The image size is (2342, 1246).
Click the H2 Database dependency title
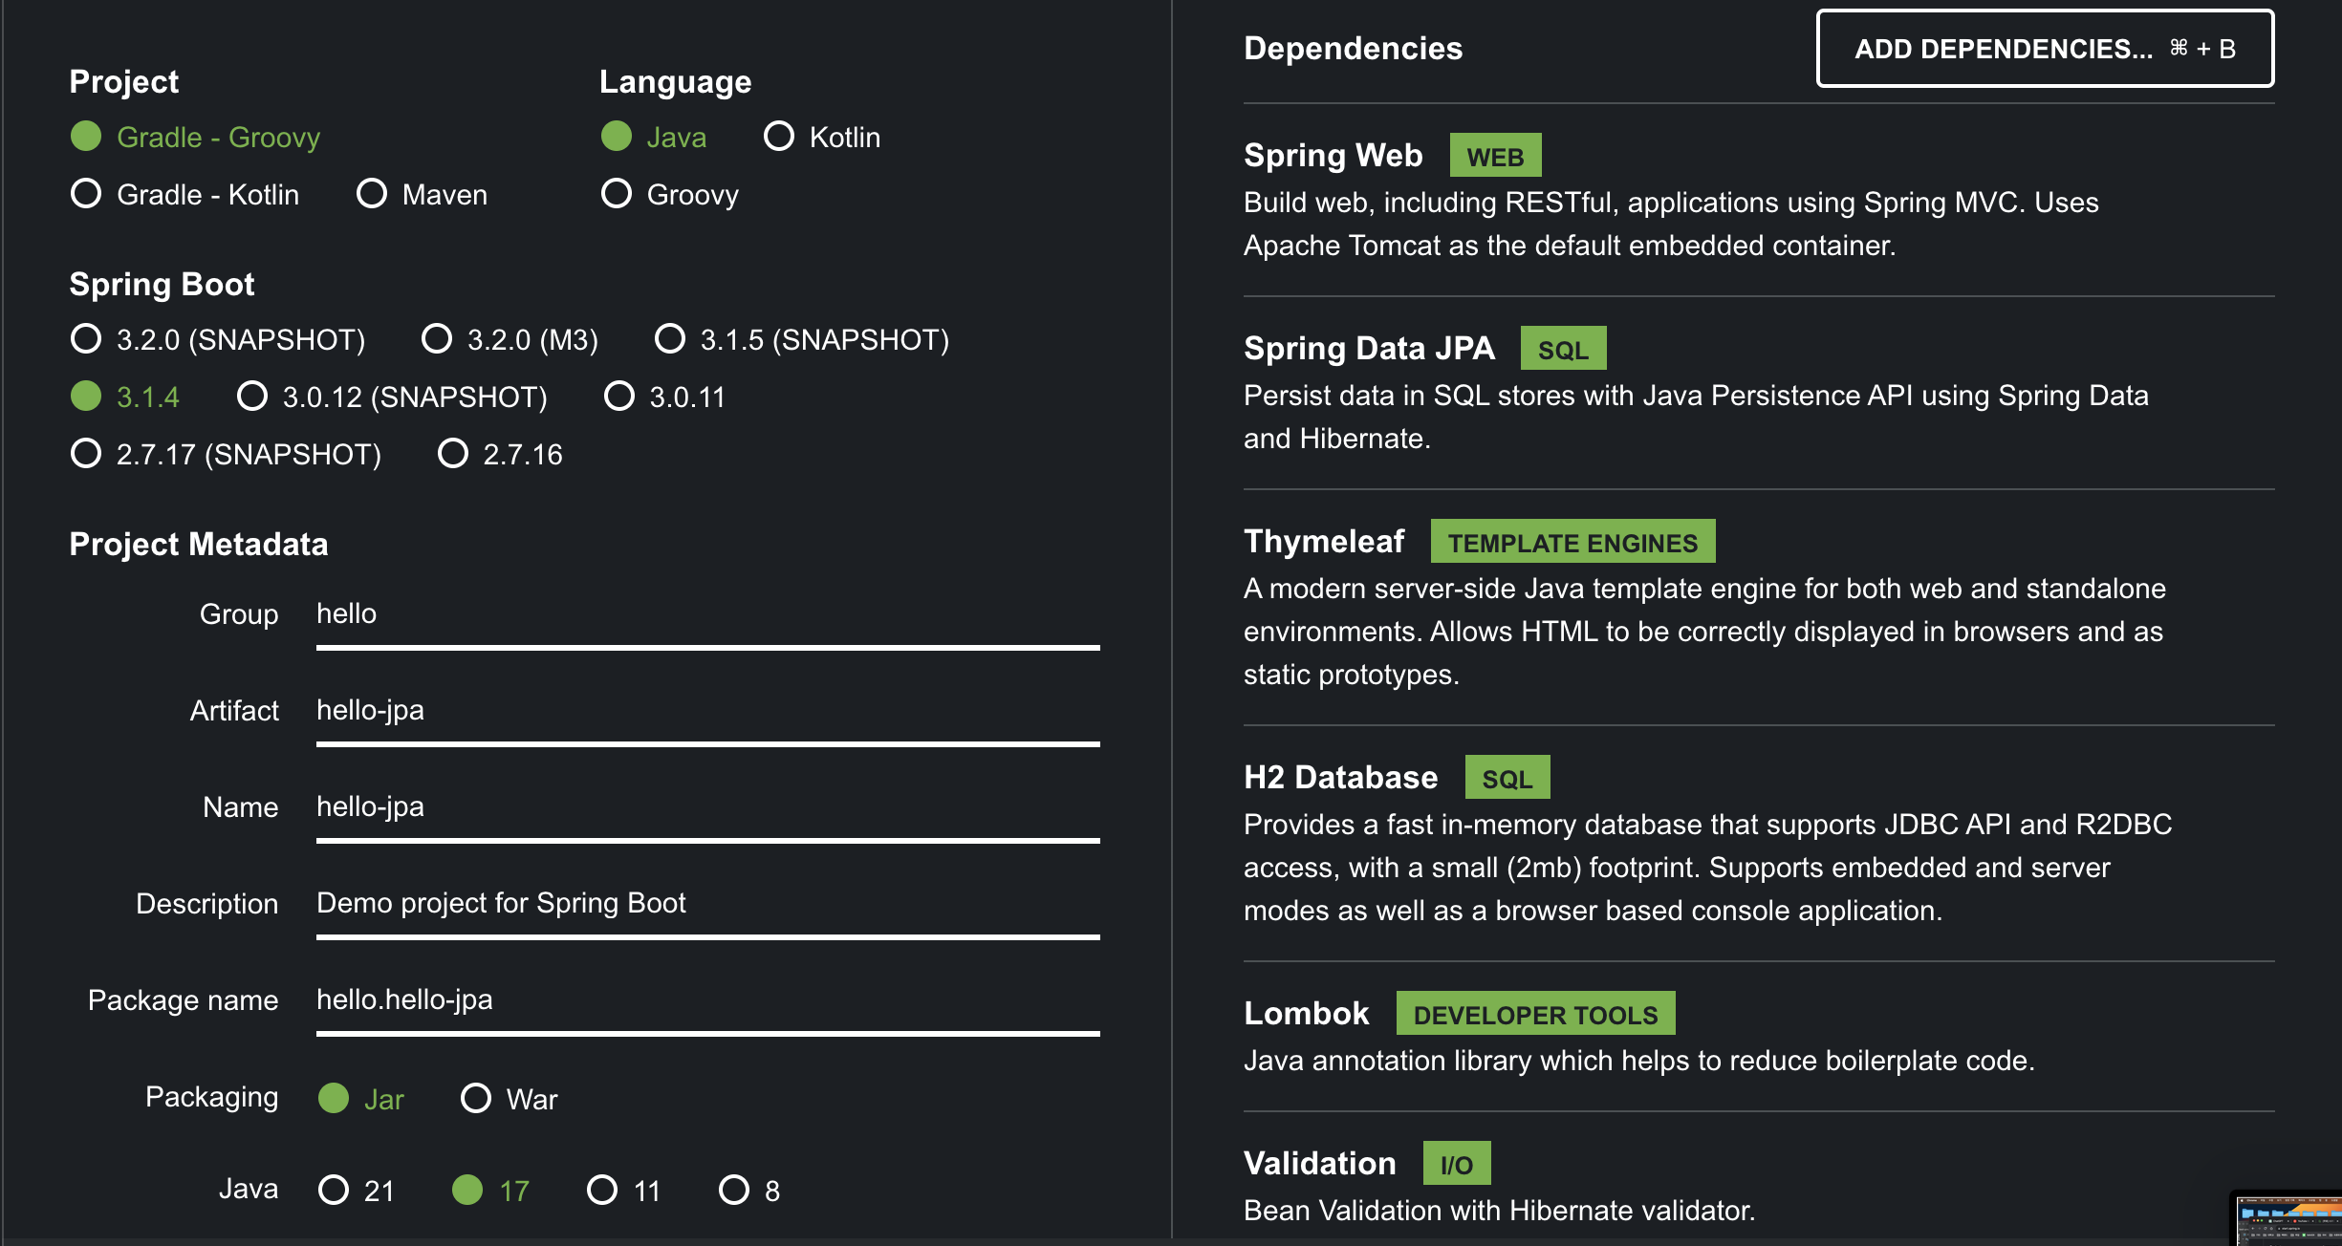pyautogui.click(x=1340, y=778)
